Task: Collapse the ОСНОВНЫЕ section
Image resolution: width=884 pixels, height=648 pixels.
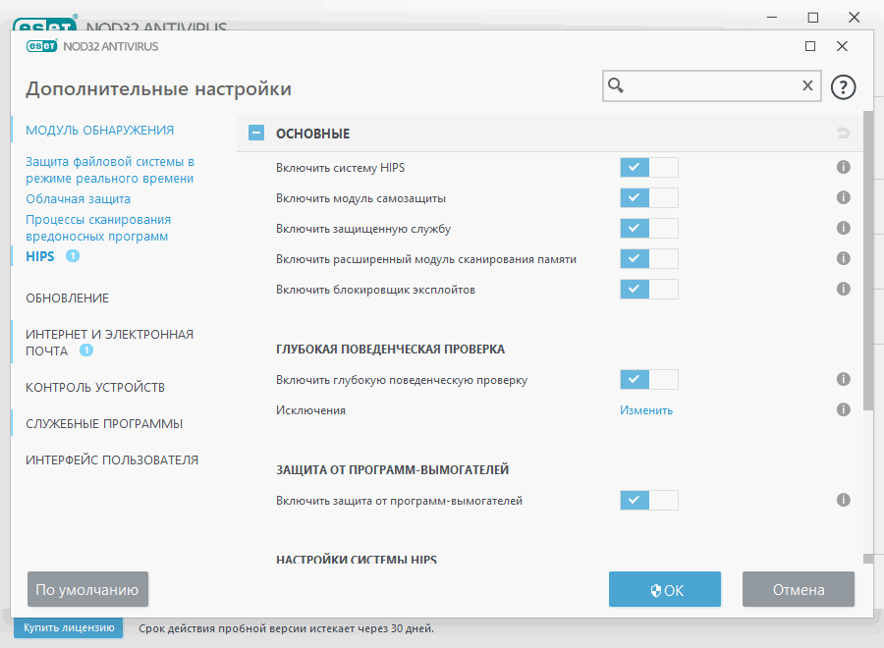Action: point(255,133)
